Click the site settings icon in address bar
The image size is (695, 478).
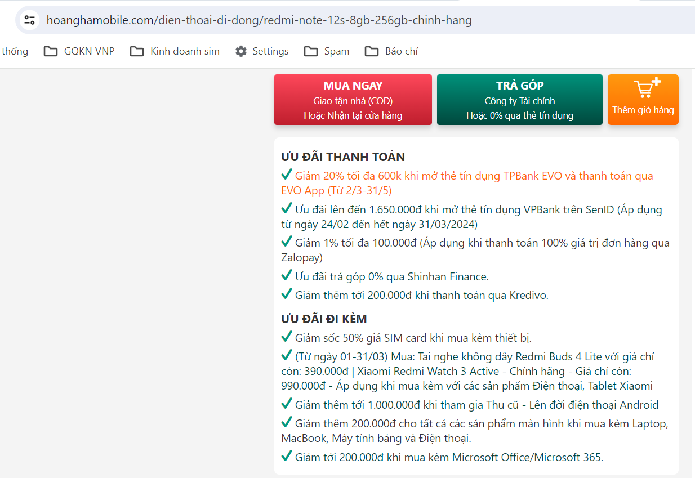(29, 20)
